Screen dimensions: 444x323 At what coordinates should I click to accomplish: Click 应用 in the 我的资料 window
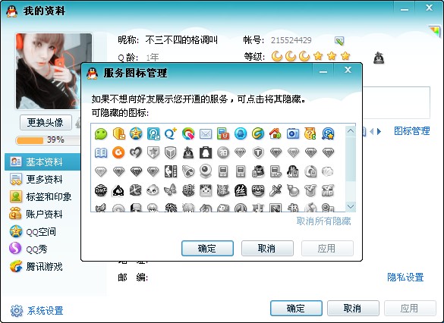[410, 308]
